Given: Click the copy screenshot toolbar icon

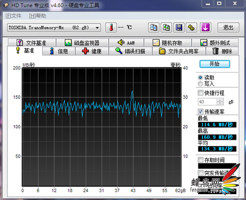Looking at the screenshot, I should pyautogui.click(x=166, y=27).
